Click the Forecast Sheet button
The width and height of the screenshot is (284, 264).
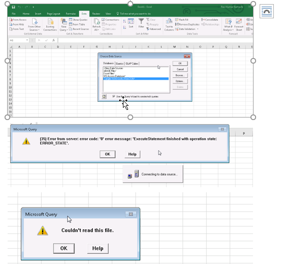pyautogui.click(x=239, y=24)
